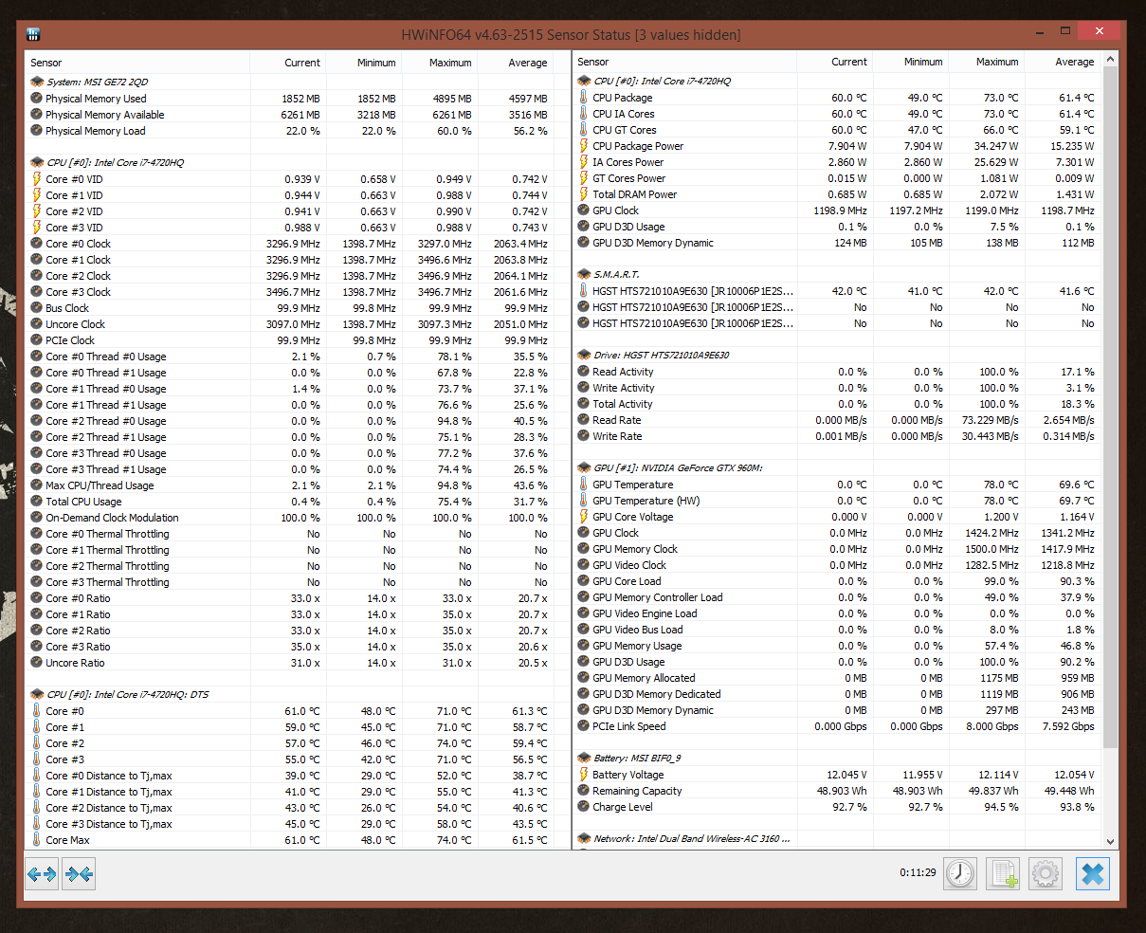Click the 34.247 W maximum for CPU Package Power
1146x933 pixels.
994,146
